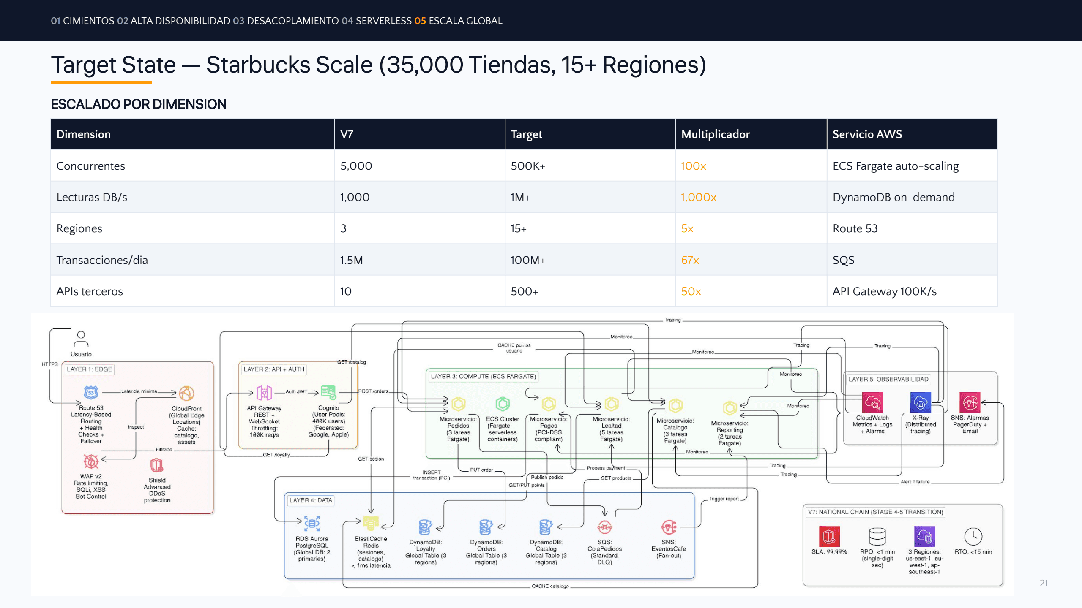This screenshot has height=608, width=1082.
Task: Click the LAYER 4: DATA label
Action: 311,500
